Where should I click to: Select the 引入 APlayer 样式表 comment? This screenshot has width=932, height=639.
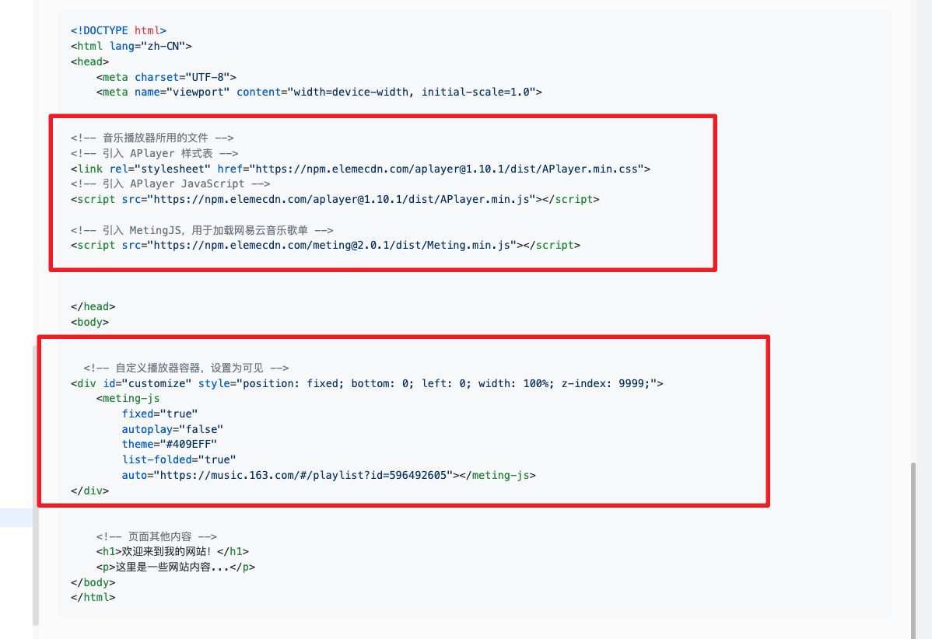[x=154, y=153]
